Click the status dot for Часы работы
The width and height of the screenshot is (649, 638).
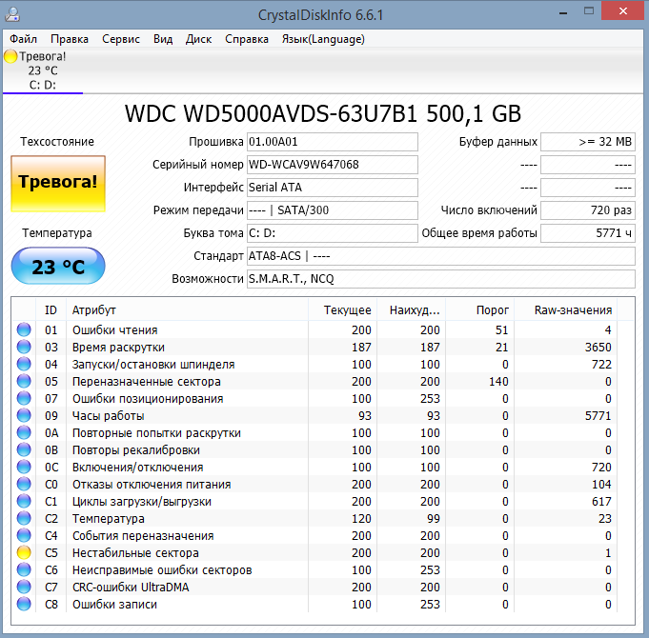tap(24, 415)
